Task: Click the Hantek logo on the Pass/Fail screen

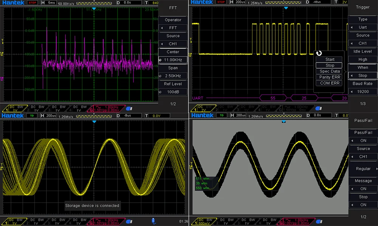Action: click(x=203, y=115)
